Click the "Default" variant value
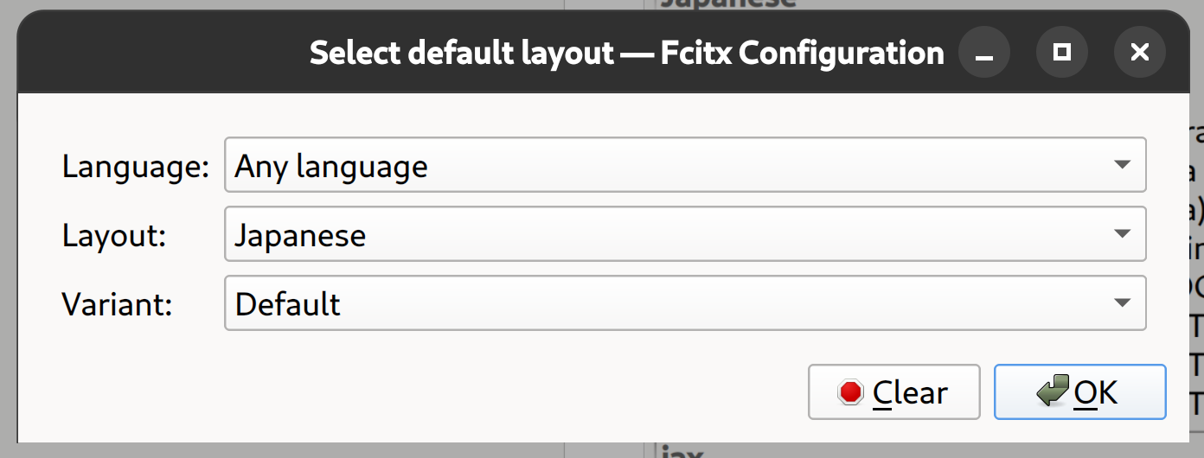 tap(288, 304)
